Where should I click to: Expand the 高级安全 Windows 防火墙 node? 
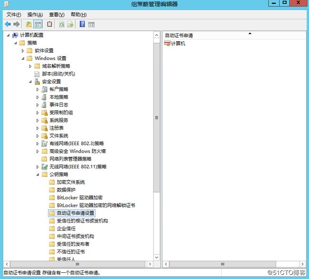(x=38, y=152)
